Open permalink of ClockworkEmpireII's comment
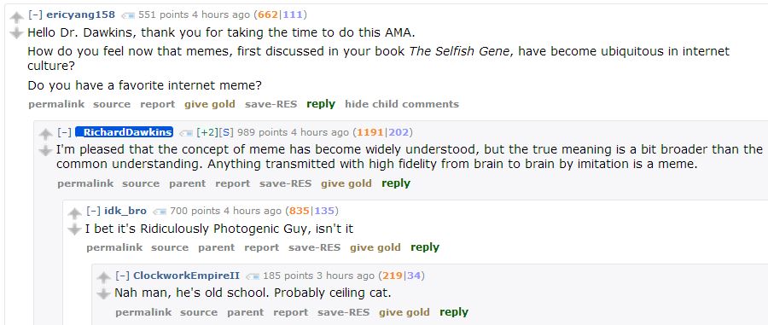The width and height of the screenshot is (768, 325). point(143,312)
